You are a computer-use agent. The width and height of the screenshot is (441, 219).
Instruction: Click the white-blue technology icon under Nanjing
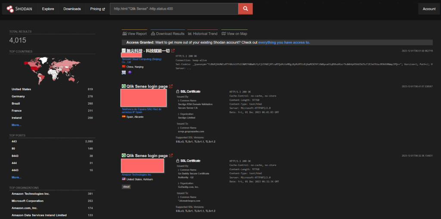pos(124,72)
